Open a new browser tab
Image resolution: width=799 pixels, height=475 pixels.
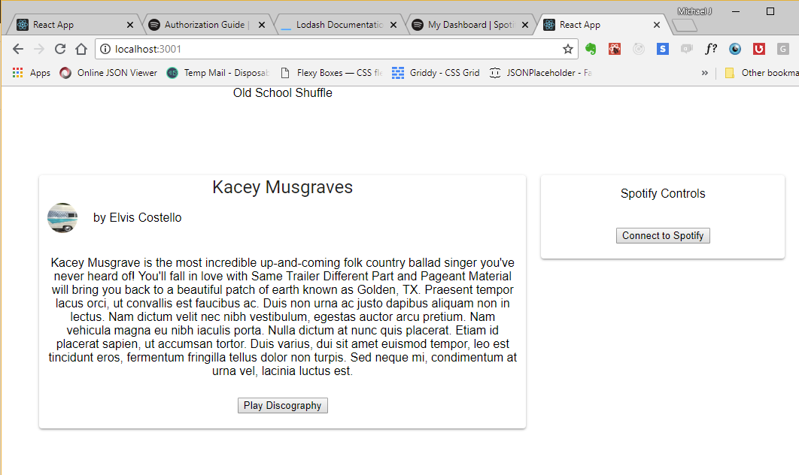[685, 25]
